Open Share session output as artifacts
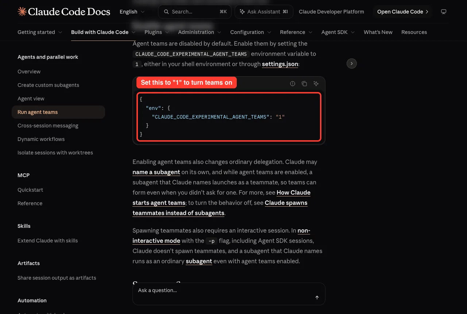The width and height of the screenshot is (467, 314). pyautogui.click(x=57, y=278)
